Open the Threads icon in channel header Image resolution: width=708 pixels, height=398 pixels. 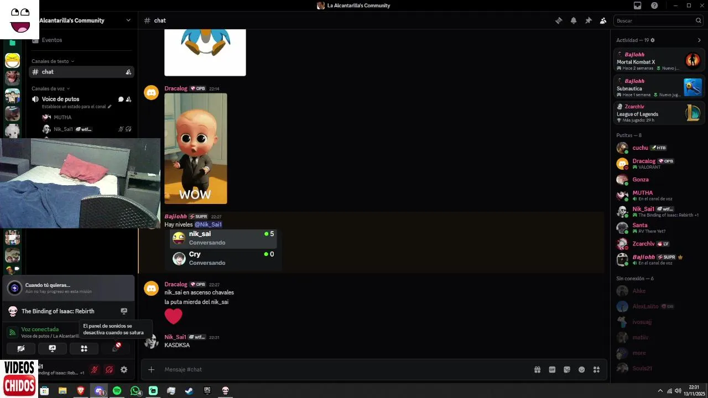point(559,20)
